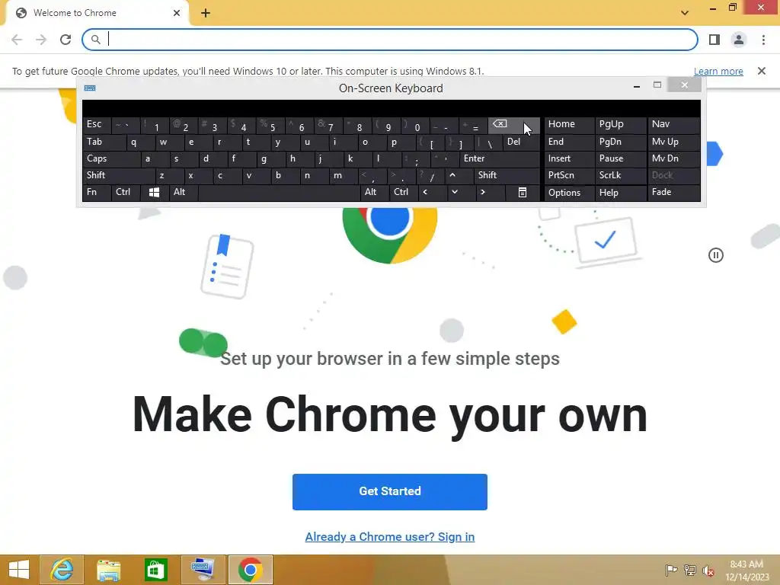Click the Pause key on keyboard
Screen dimensions: 780x585
620,158
